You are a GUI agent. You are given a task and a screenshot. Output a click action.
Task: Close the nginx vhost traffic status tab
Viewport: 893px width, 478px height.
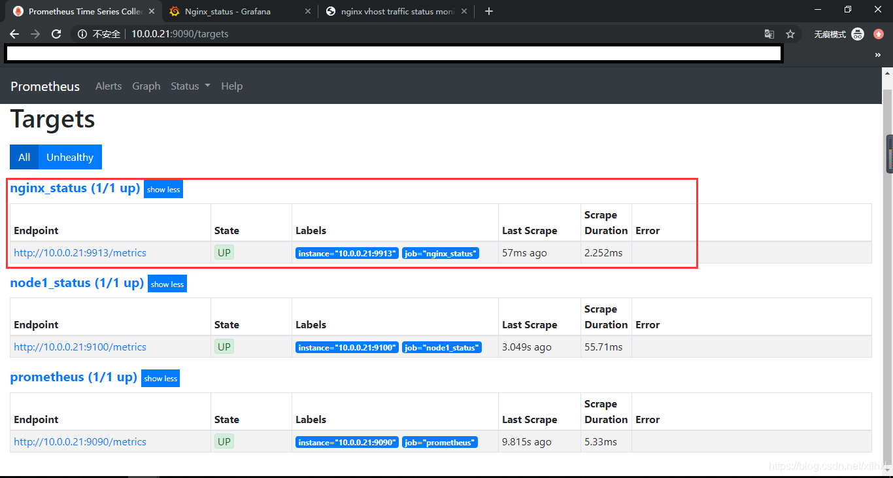464,11
